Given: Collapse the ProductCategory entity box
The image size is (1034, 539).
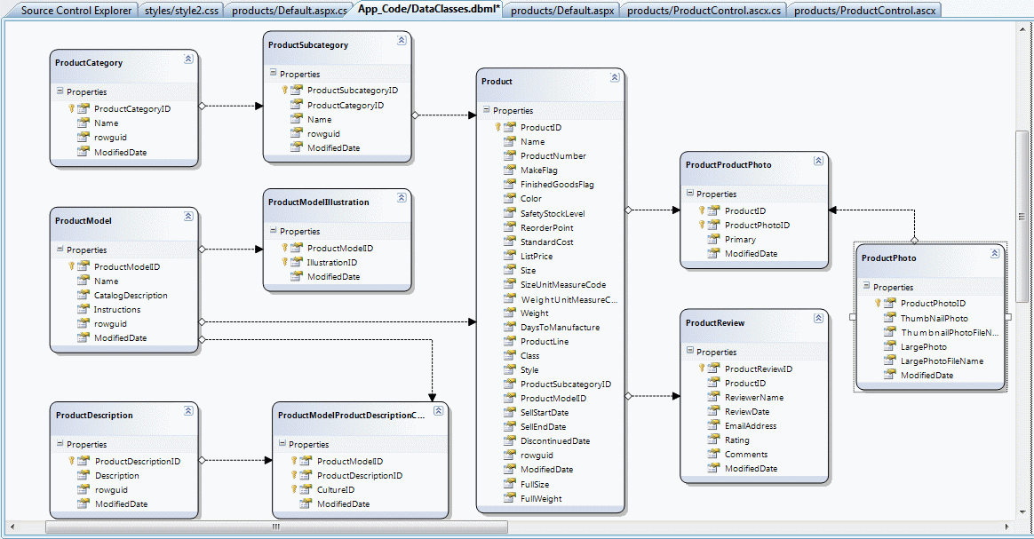Looking at the screenshot, I should [188, 59].
